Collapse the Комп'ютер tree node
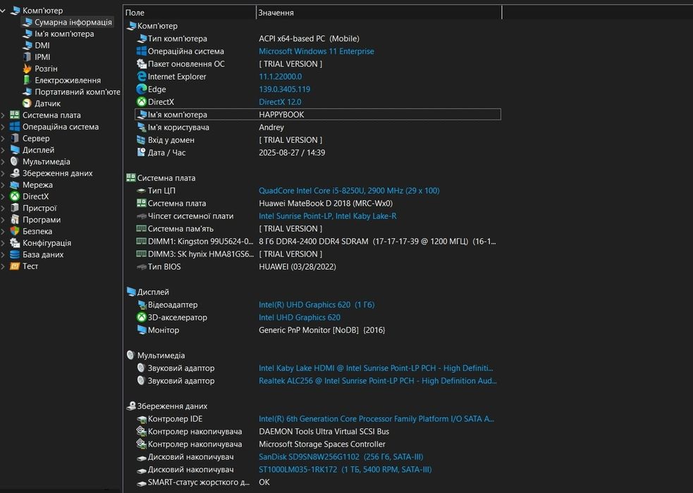This screenshot has height=493, width=693. coord(4,11)
